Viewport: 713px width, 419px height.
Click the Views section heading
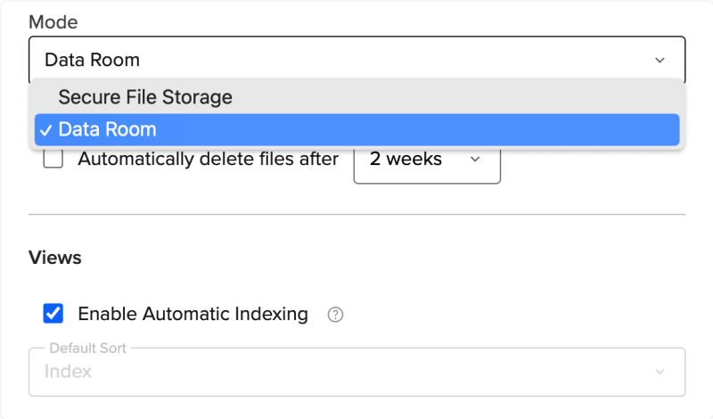click(55, 258)
